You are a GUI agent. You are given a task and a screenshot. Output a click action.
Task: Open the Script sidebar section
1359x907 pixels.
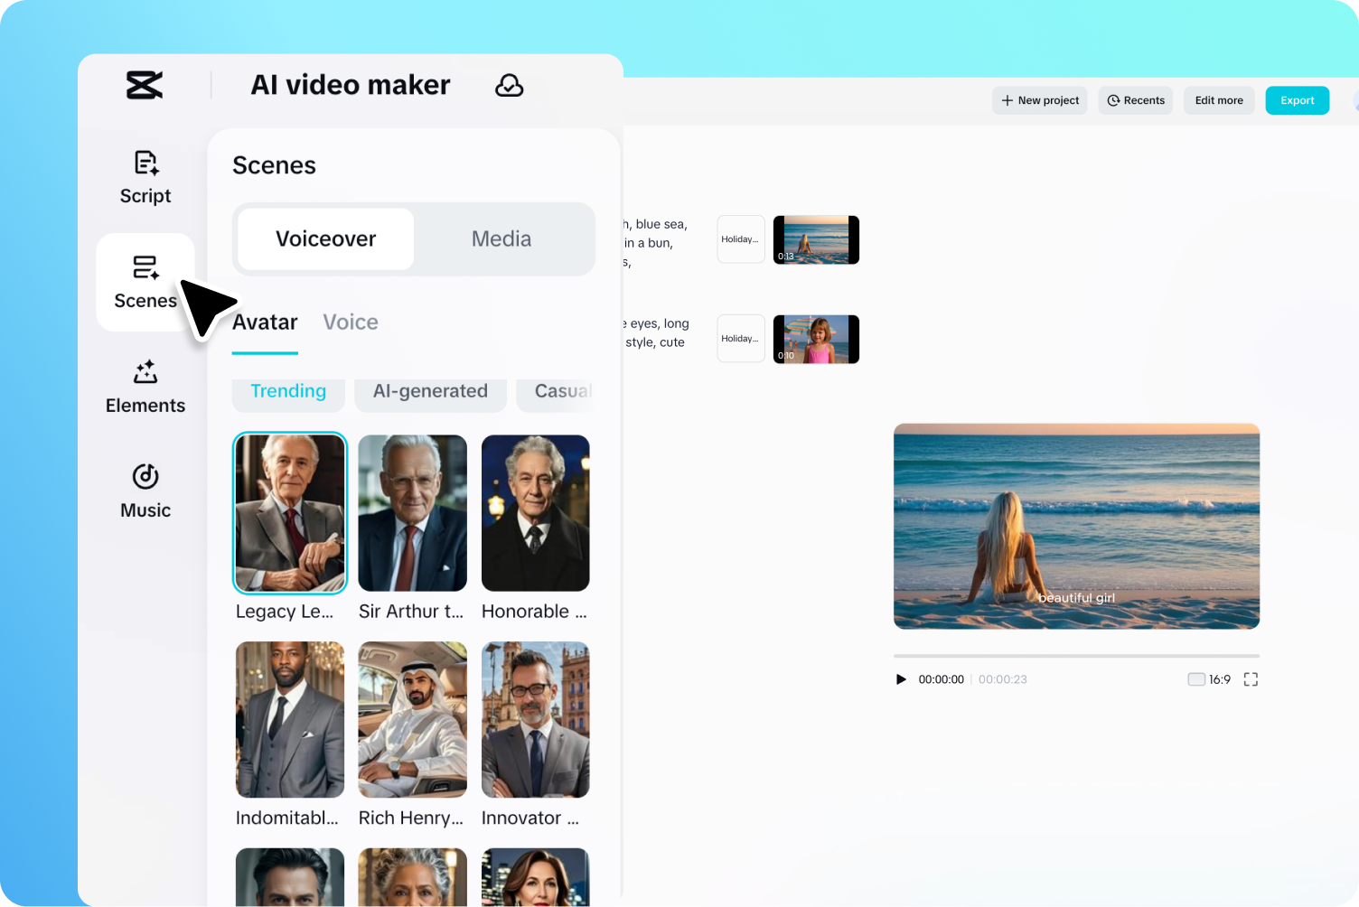tap(145, 178)
